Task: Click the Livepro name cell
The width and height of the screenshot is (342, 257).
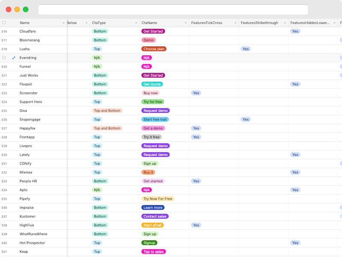Action: 26,146
